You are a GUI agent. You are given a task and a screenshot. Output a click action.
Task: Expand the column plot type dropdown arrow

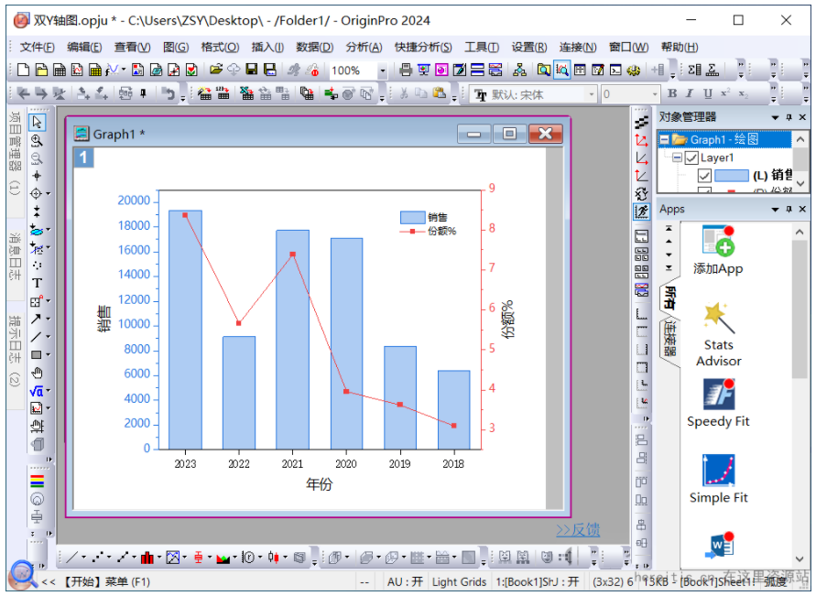click(159, 558)
